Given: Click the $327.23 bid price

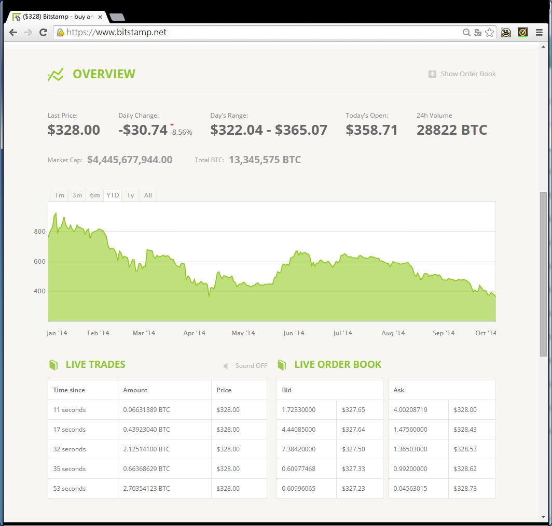Looking at the screenshot, I should [353, 488].
